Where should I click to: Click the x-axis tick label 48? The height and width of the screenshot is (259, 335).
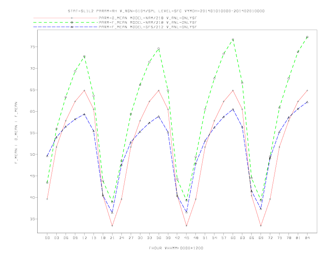pyautogui.click(x=196, y=238)
